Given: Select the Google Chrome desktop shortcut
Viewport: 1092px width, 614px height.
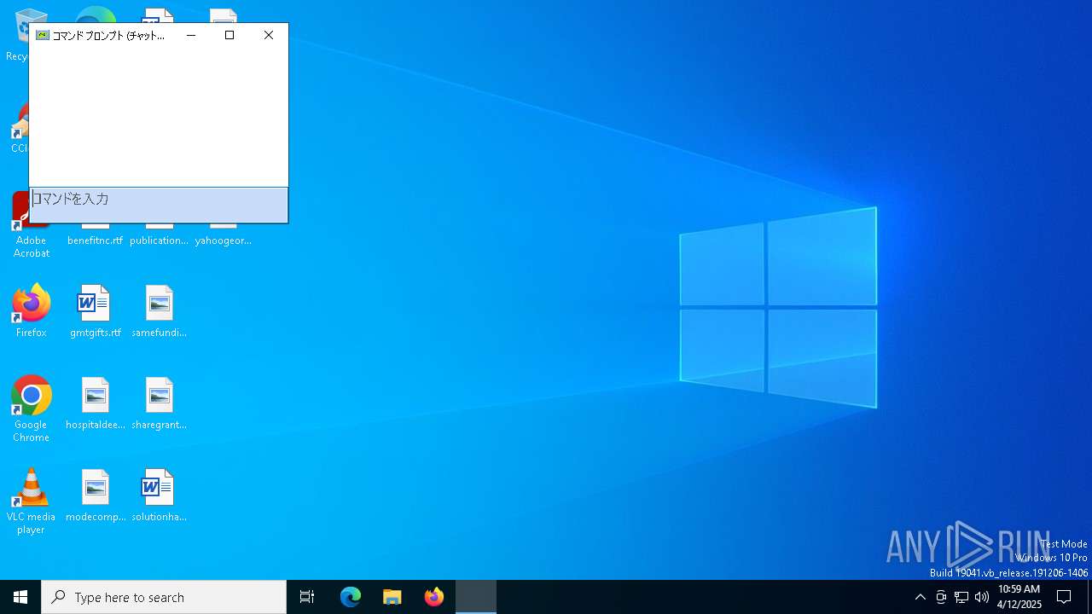Looking at the screenshot, I should 31,409.
